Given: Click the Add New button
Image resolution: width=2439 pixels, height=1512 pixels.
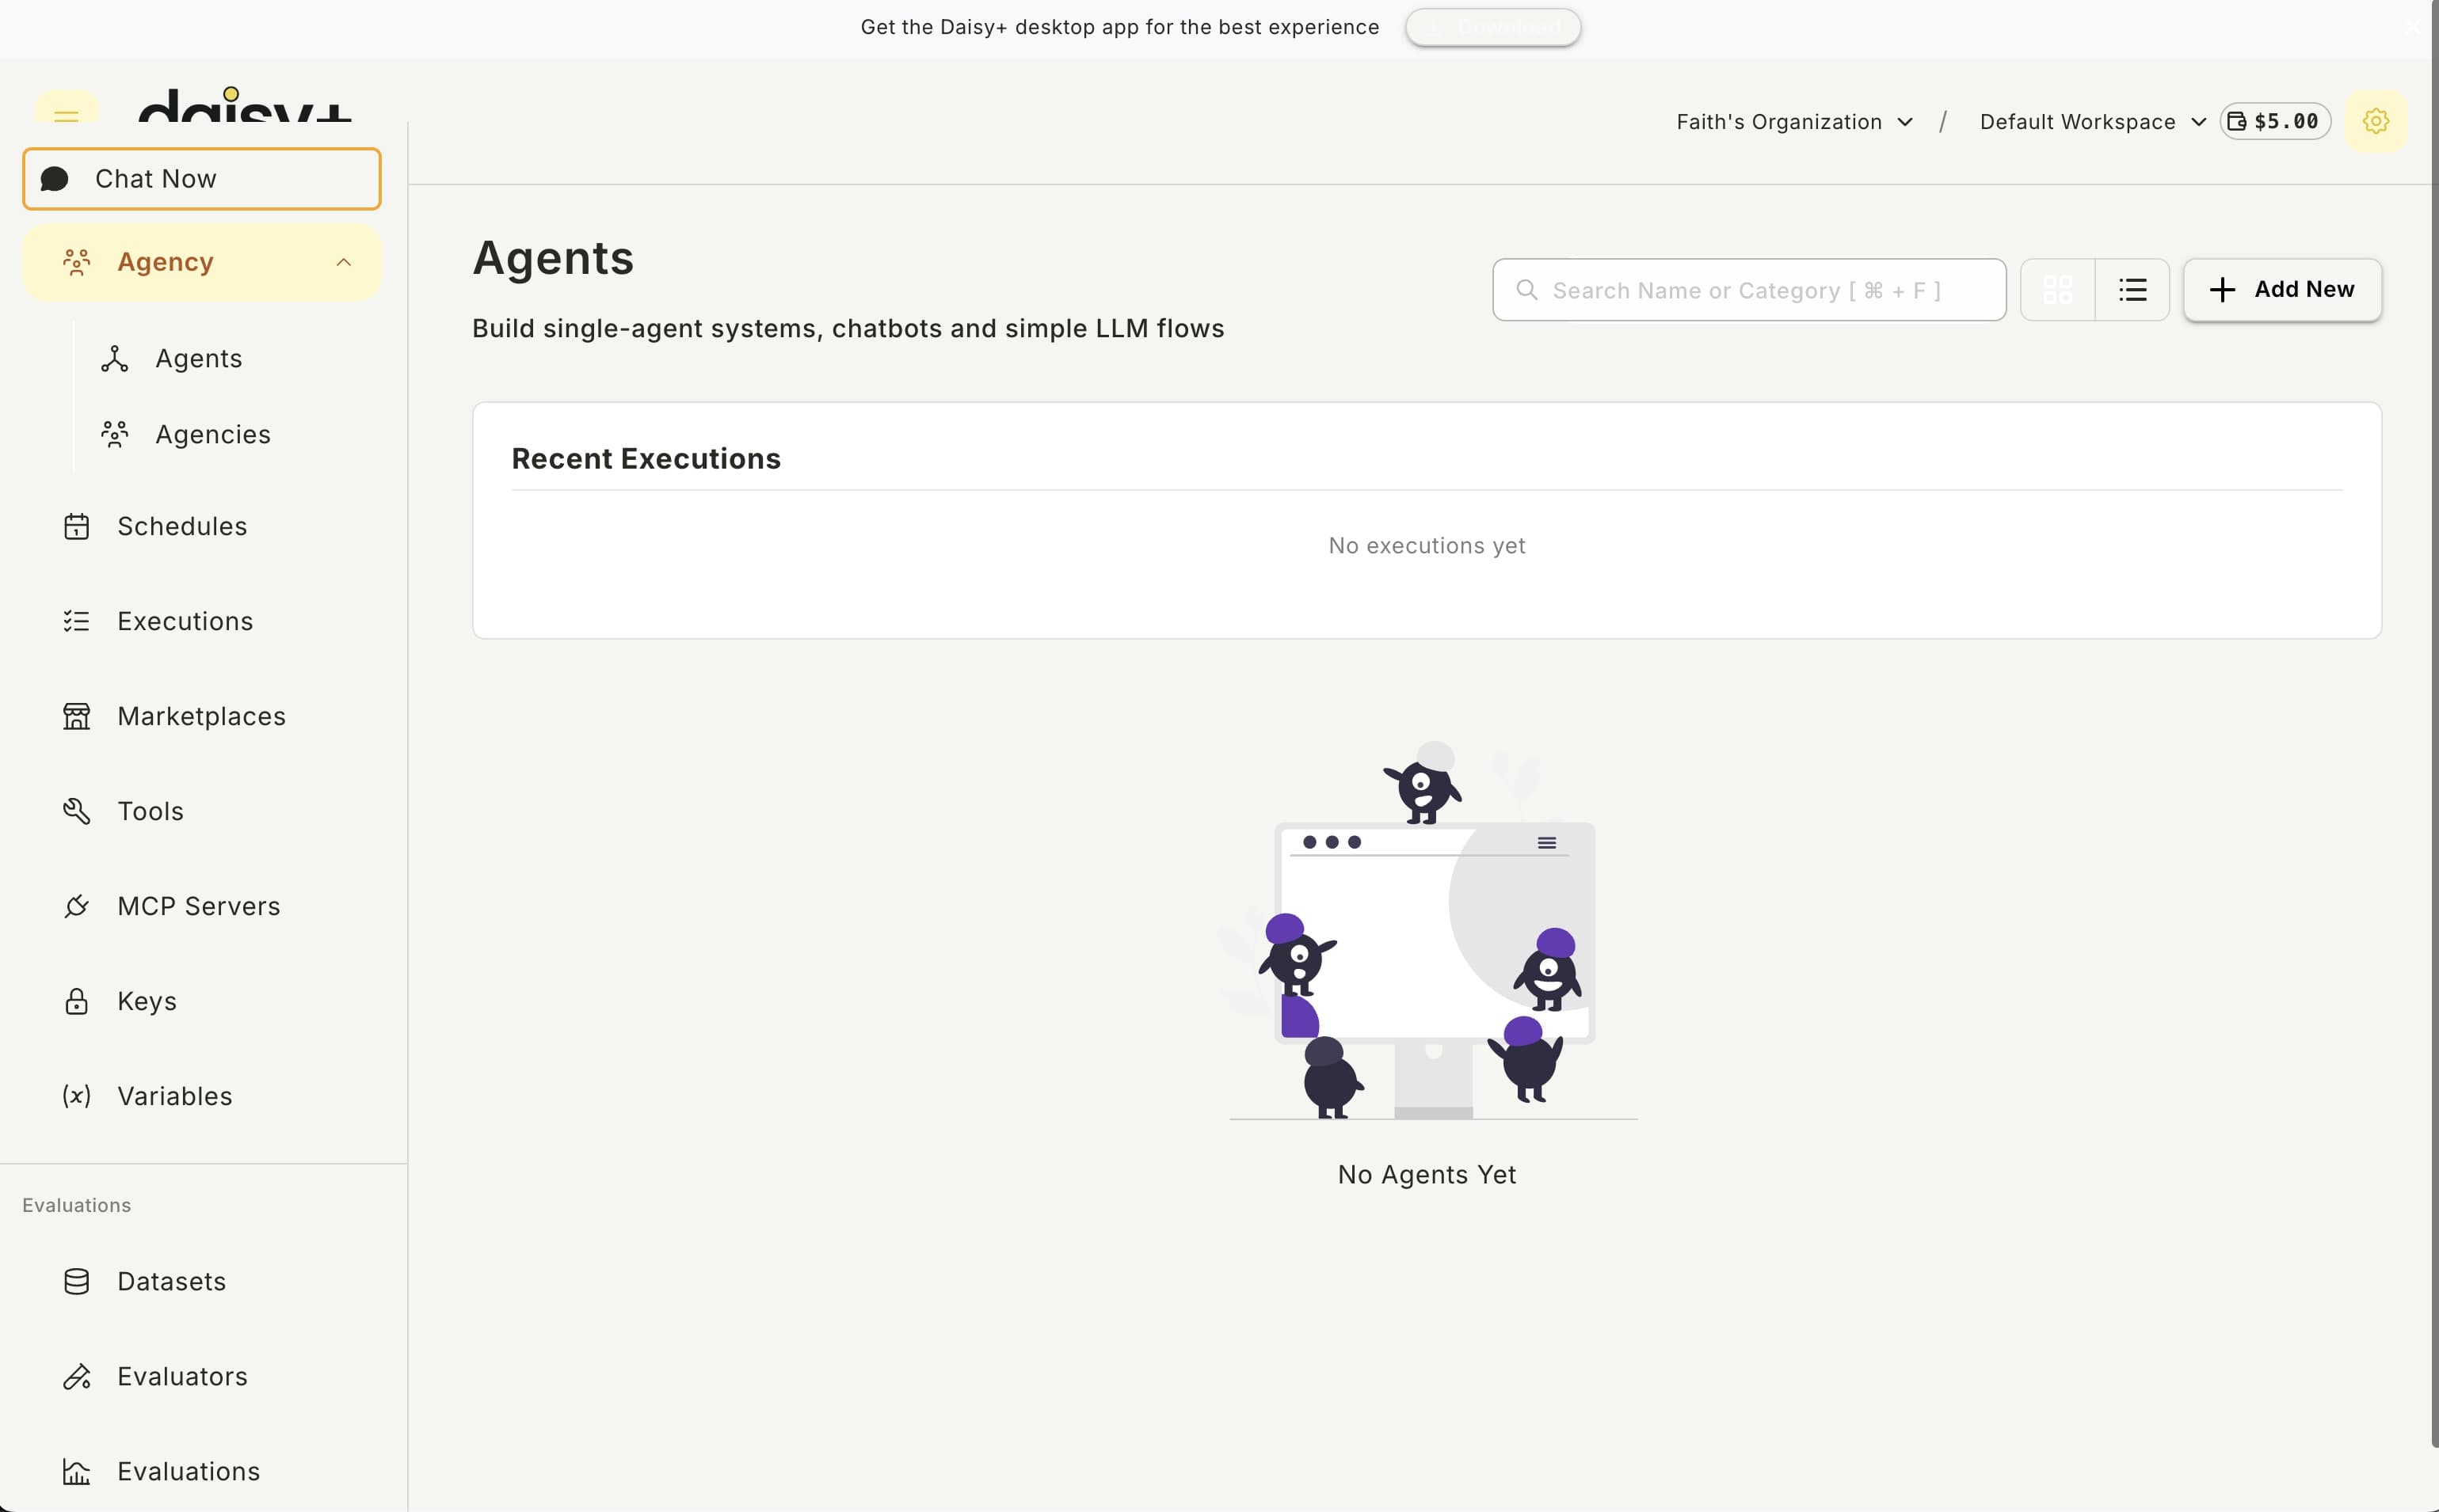Looking at the screenshot, I should point(2282,290).
